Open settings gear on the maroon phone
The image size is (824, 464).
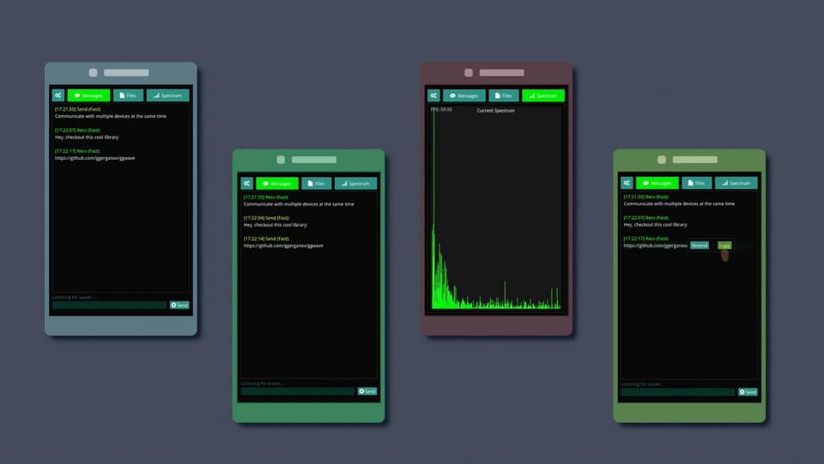point(433,95)
